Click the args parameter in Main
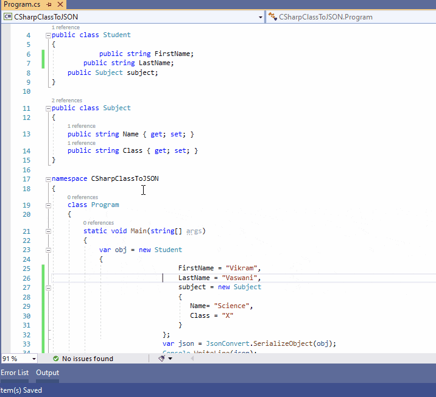This screenshot has width=436, height=397. (194, 231)
